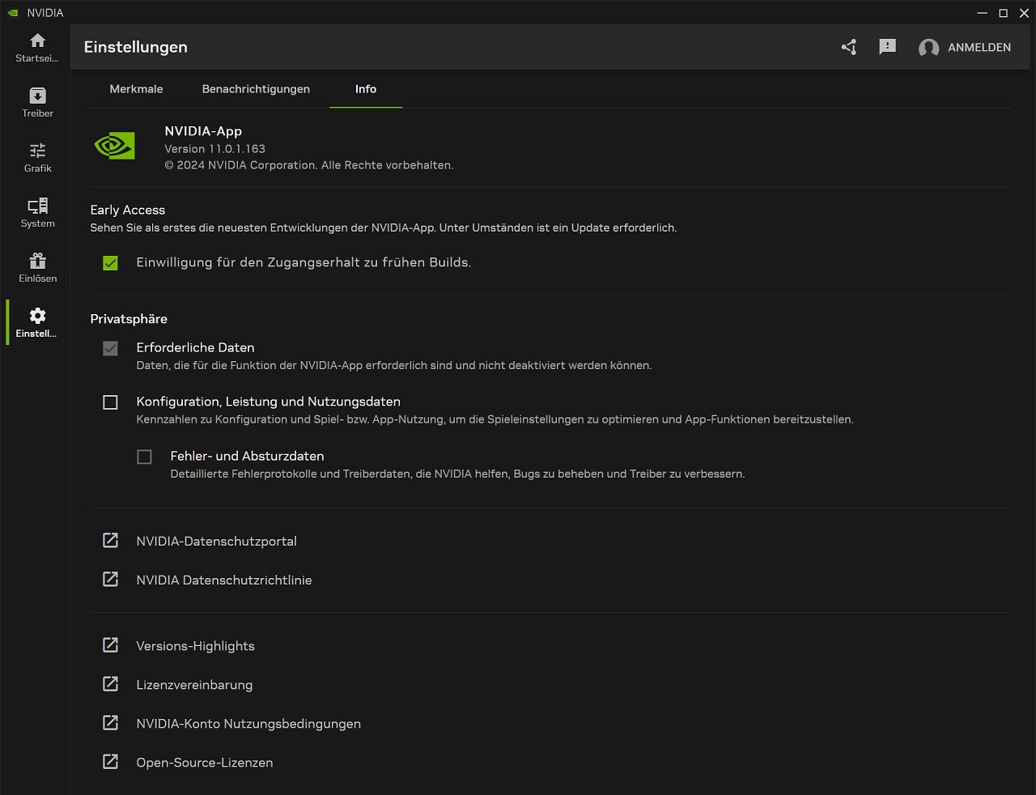The image size is (1036, 795).
Task: Open the NVIDIA Datenschutzrichtlinie link
Action: click(224, 580)
